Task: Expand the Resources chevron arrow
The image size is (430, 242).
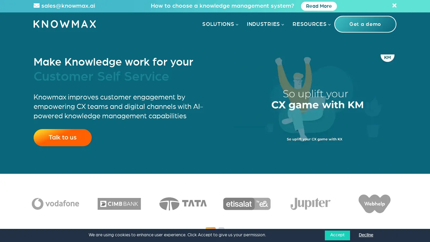Action: 329,25
